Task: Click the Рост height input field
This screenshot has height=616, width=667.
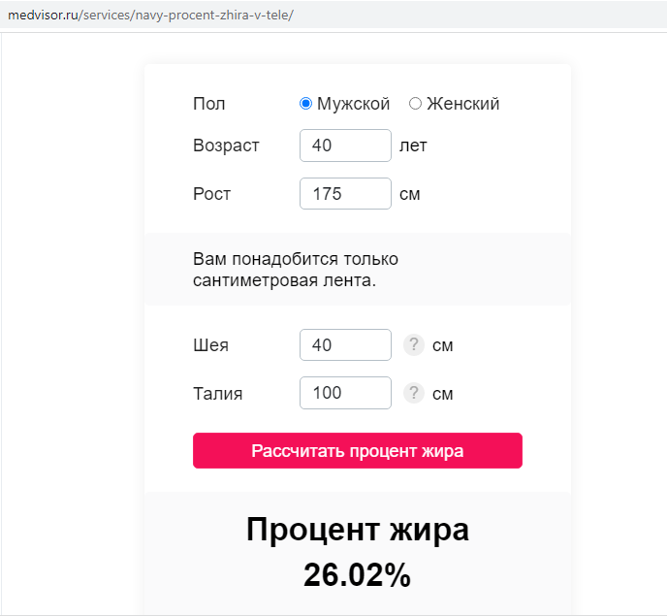Action: click(x=345, y=194)
